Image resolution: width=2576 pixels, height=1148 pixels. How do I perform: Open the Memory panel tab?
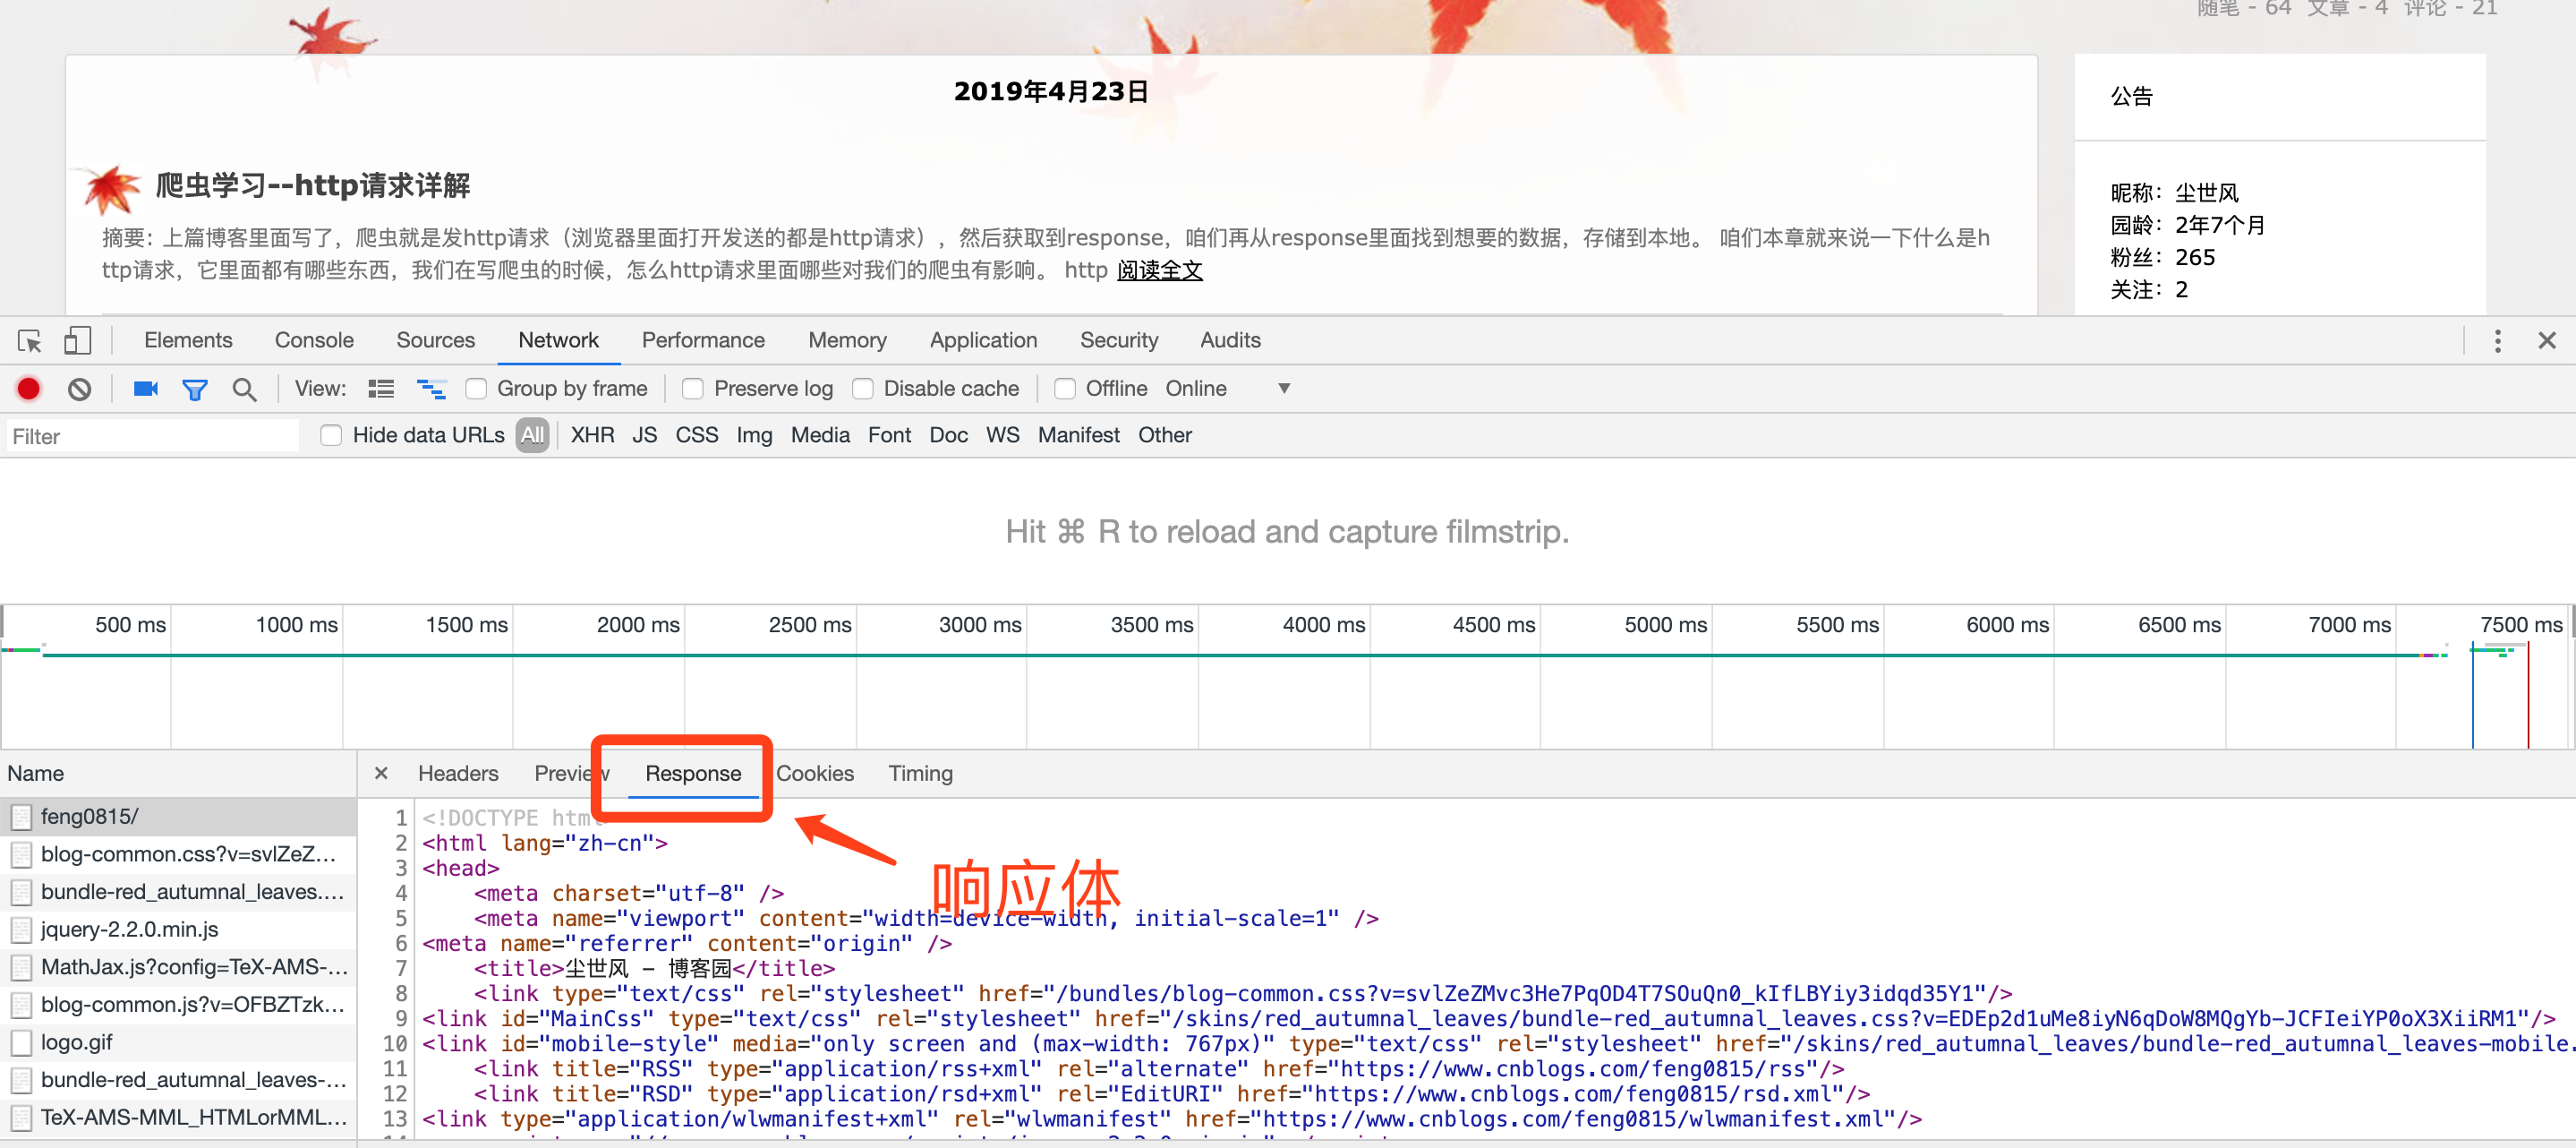(x=847, y=340)
